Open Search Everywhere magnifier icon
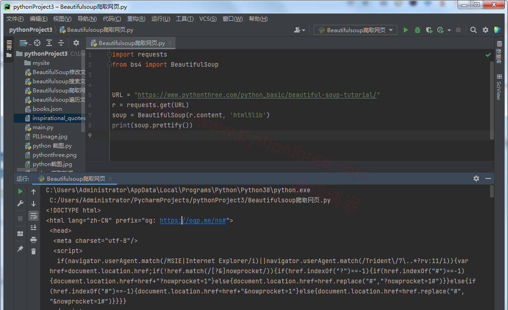This screenshot has width=508, height=310. (x=474, y=30)
